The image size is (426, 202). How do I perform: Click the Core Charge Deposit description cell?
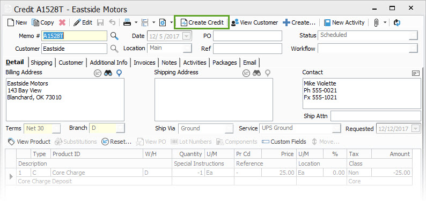(x=94, y=181)
